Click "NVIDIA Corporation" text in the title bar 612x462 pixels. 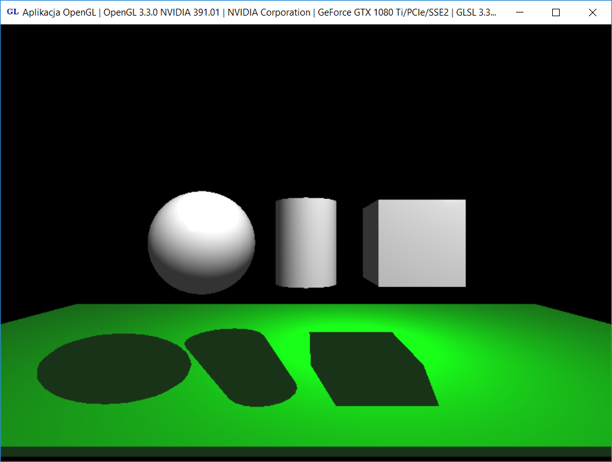point(269,12)
